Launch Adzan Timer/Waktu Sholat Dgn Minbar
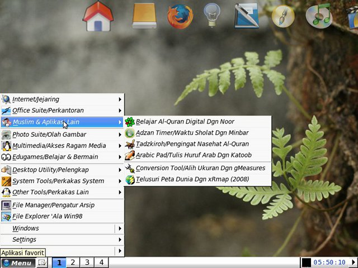Viewport: 358px width, 268px height. pyautogui.click(x=197, y=133)
